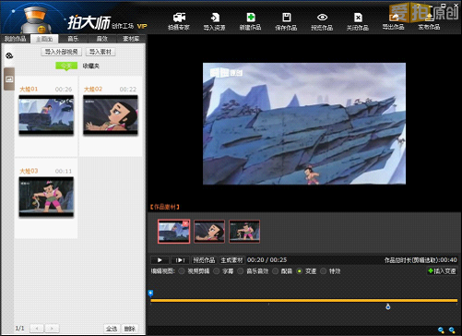This screenshot has width=462, height=336.
Task: Click the last magnifier zoom icon below timeline
Action: coord(452,330)
